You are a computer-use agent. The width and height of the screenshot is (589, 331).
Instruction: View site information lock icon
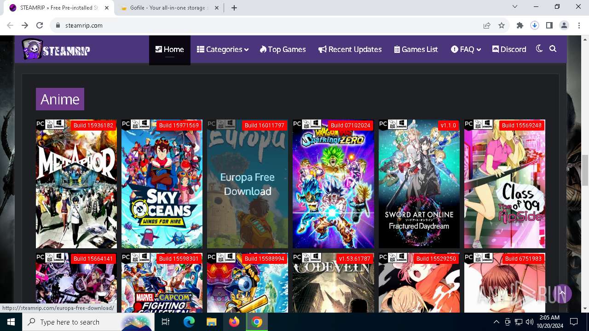tap(58, 25)
